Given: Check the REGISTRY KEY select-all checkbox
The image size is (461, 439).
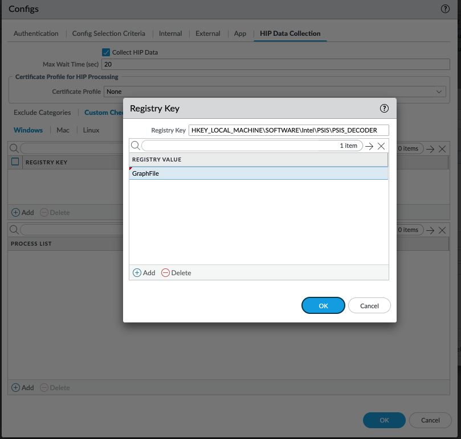Looking at the screenshot, I should tap(15, 162).
